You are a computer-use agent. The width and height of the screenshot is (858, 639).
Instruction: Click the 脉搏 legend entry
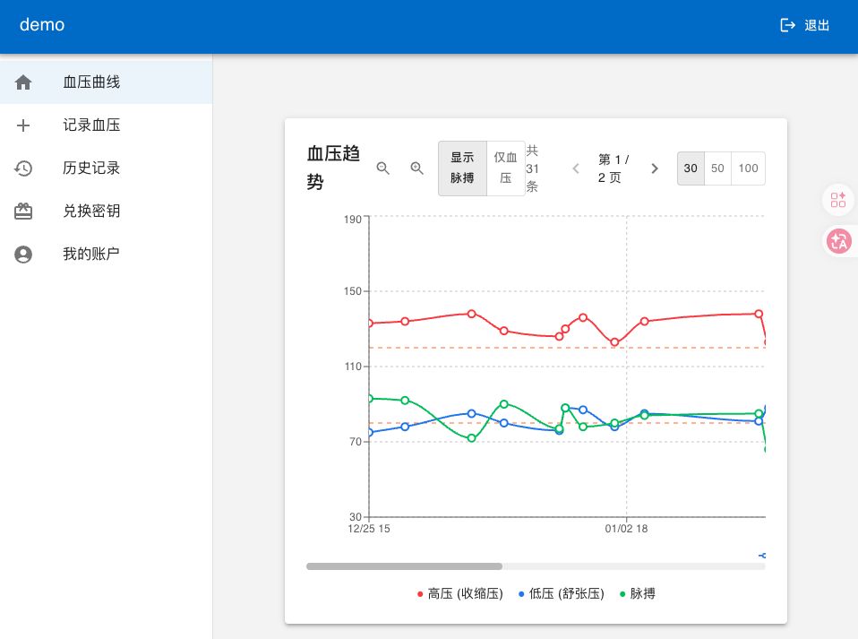tap(637, 593)
